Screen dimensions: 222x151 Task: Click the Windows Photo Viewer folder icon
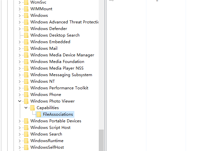tap(26, 101)
